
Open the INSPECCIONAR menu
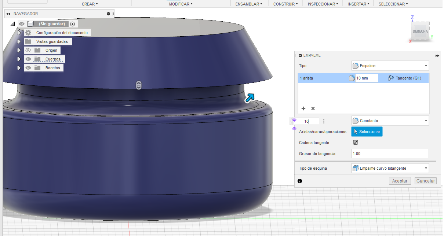(323, 4)
